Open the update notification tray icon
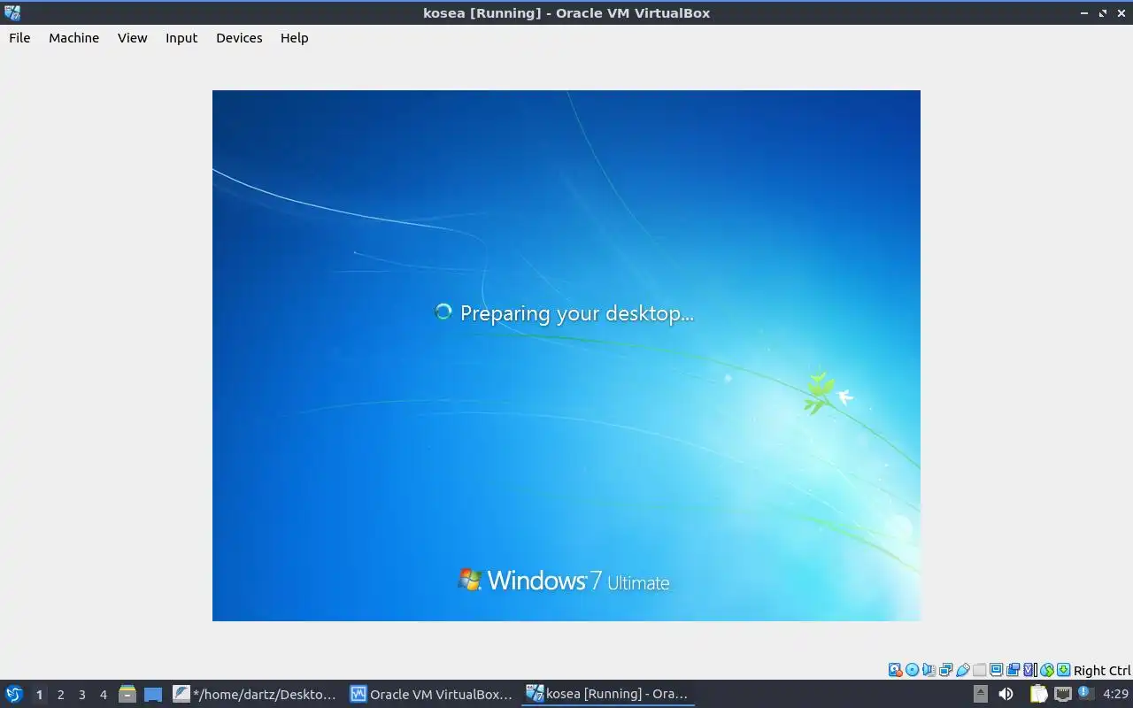Screen dimensions: 1133x708 1085,691
